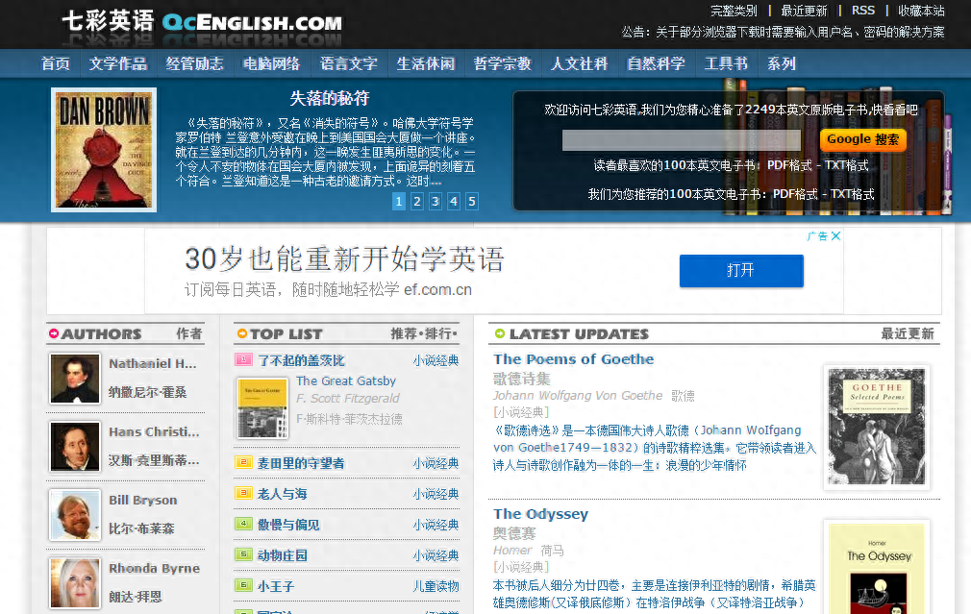This screenshot has height=614, width=971.
Task: Open Nathaniel Hawthorne author portrait
Action: coord(75,379)
